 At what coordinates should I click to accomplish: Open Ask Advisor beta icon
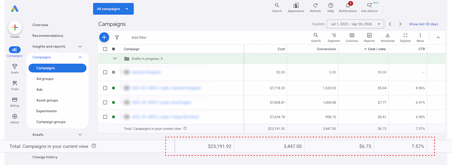pos(369,5)
